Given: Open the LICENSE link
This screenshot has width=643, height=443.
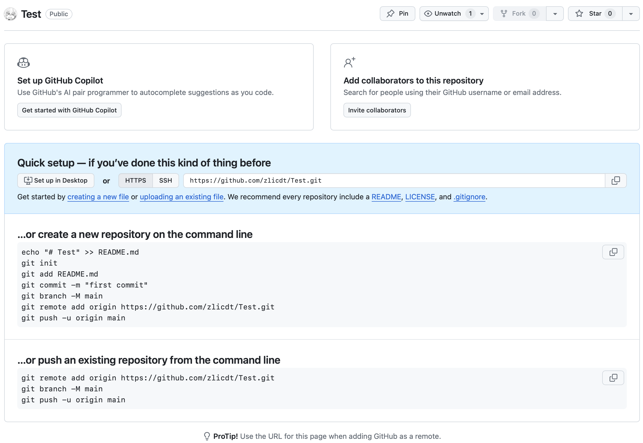Looking at the screenshot, I should [x=420, y=197].
